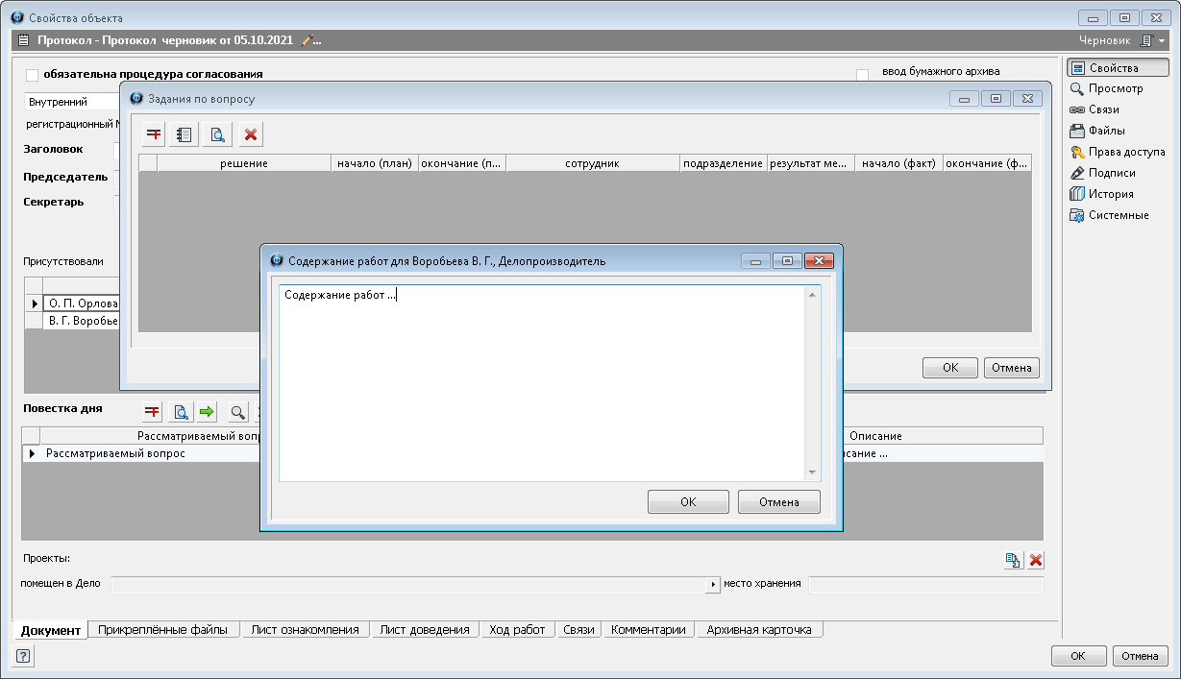This screenshot has height=679, width=1181.
Task: Expand the помещен в Дело field arrow
Action: [713, 585]
